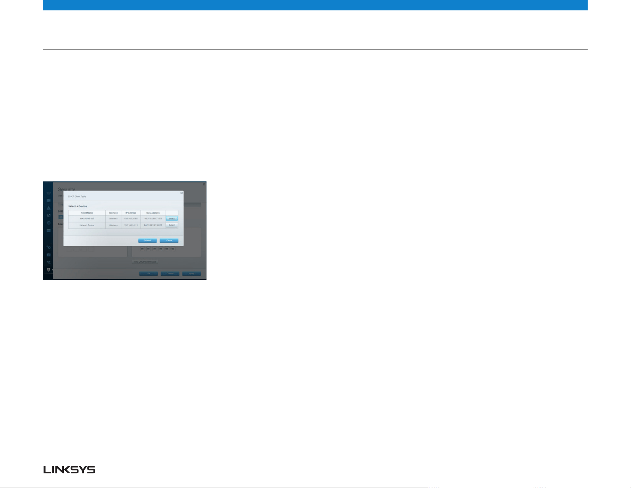
Task: Click the Refresh button
Action: tap(148, 241)
